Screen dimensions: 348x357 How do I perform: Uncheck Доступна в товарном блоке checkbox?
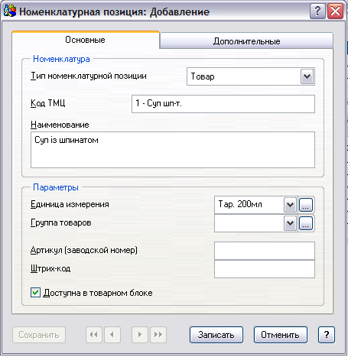click(35, 293)
